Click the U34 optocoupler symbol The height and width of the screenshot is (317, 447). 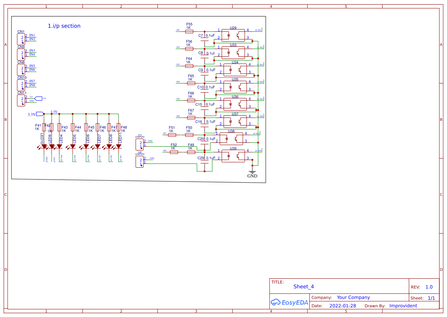pyautogui.click(x=235, y=70)
